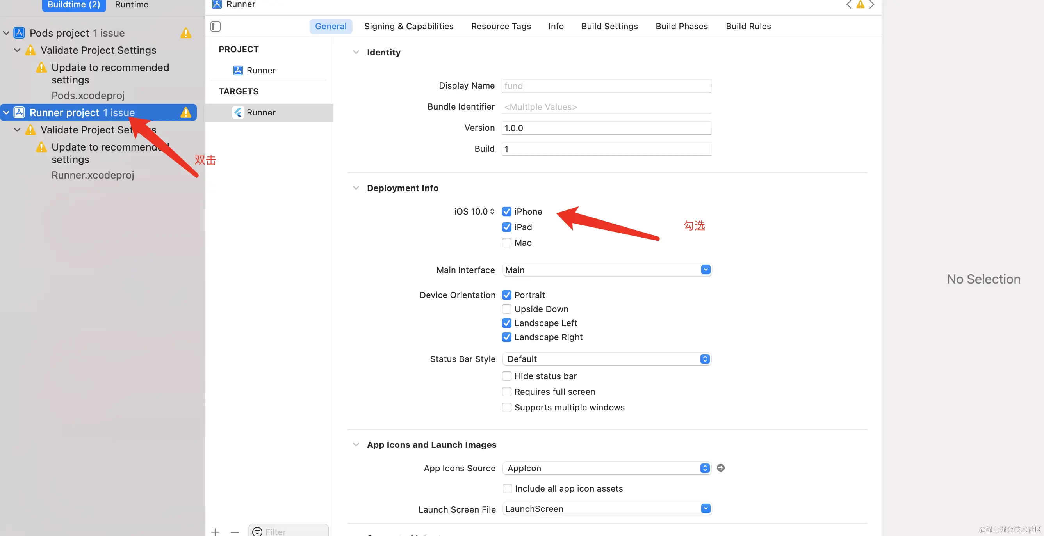Check the Upside Down orientation box

pyautogui.click(x=506, y=309)
